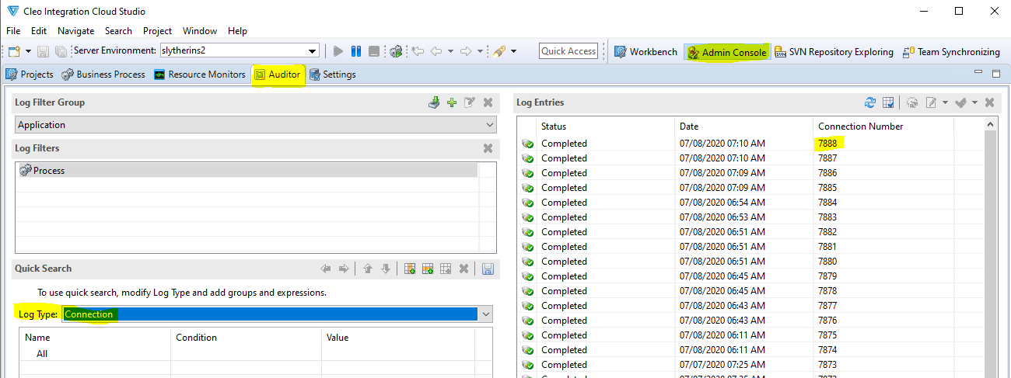Open the Edit menu
Image resolution: width=1011 pixels, height=378 pixels.
click(x=39, y=31)
